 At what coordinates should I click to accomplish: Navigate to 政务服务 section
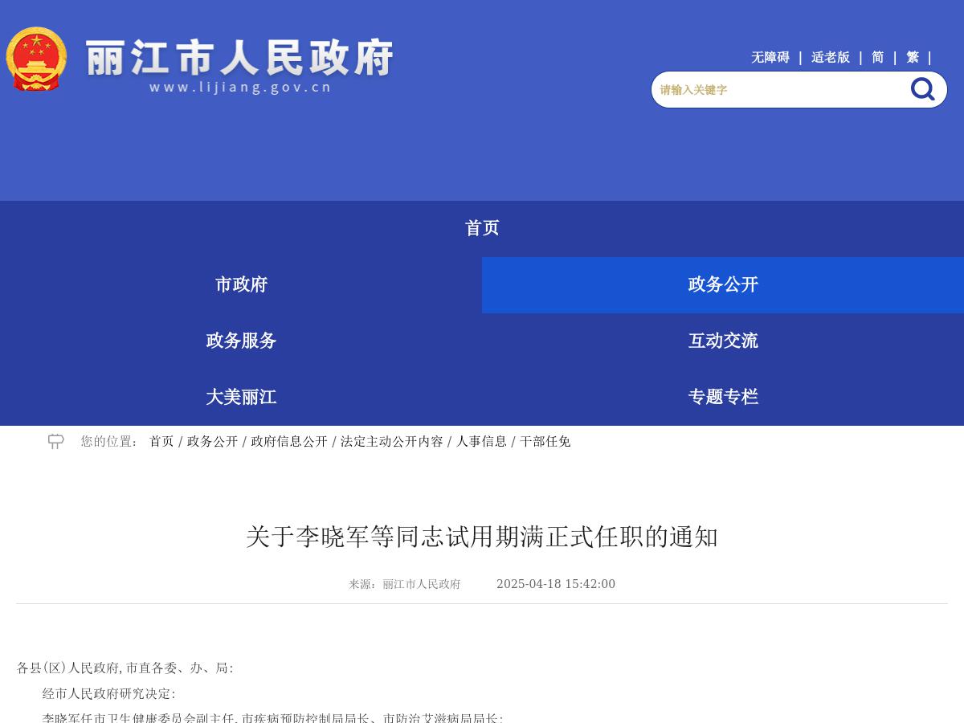click(x=241, y=341)
